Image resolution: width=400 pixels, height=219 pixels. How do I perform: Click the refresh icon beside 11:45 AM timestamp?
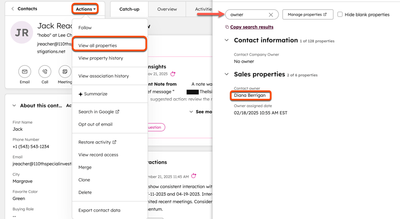point(193,176)
